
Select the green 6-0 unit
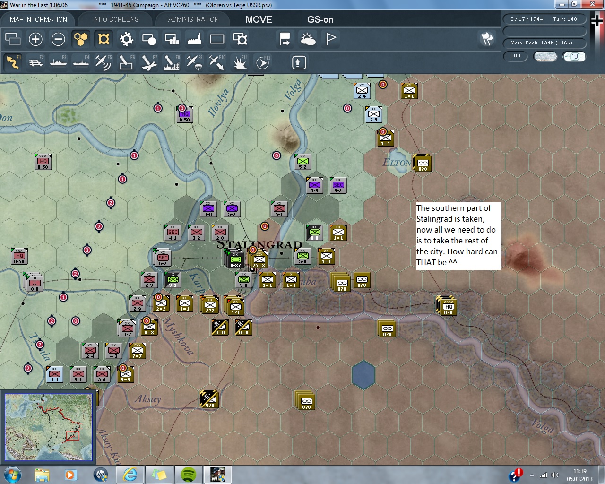[314, 232]
